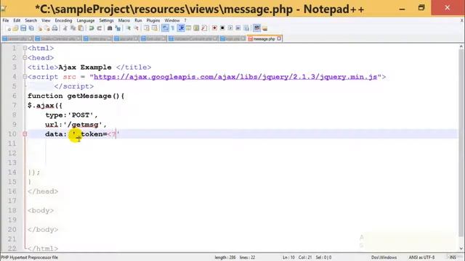Select the message.php document tab
Screen dimensions: 465x261
coord(264,38)
